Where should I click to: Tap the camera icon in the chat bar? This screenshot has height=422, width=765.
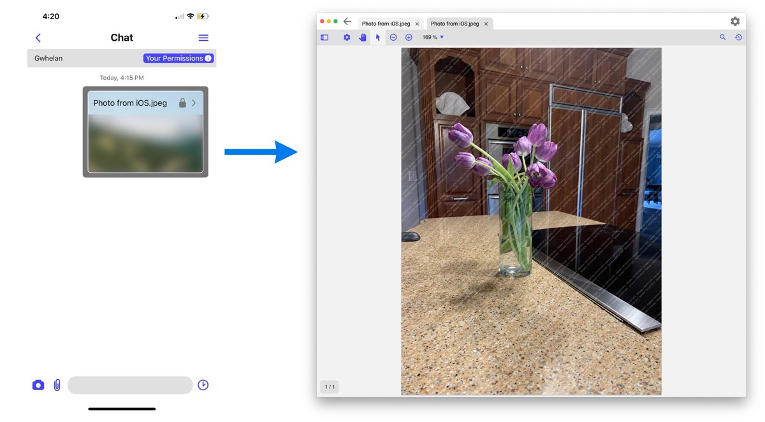point(38,385)
